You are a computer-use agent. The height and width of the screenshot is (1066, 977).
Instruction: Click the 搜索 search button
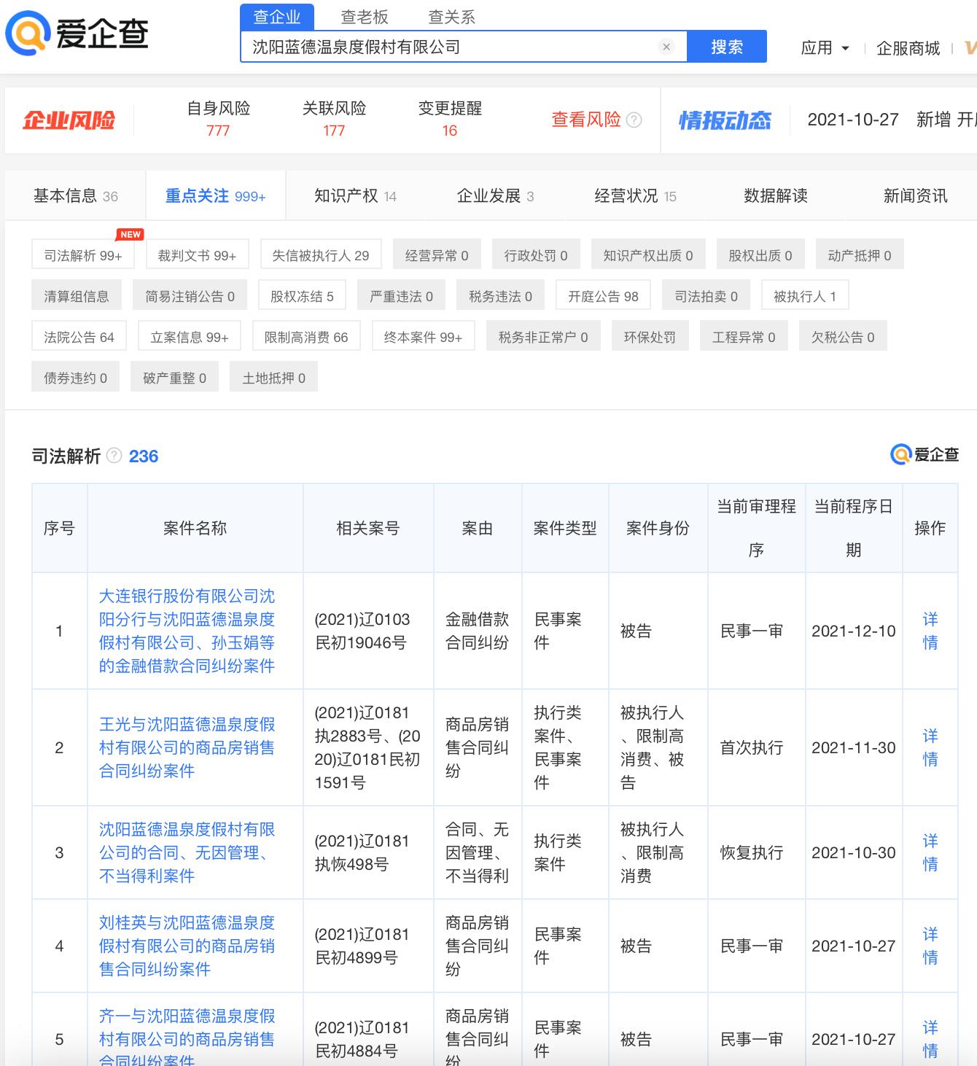727,47
